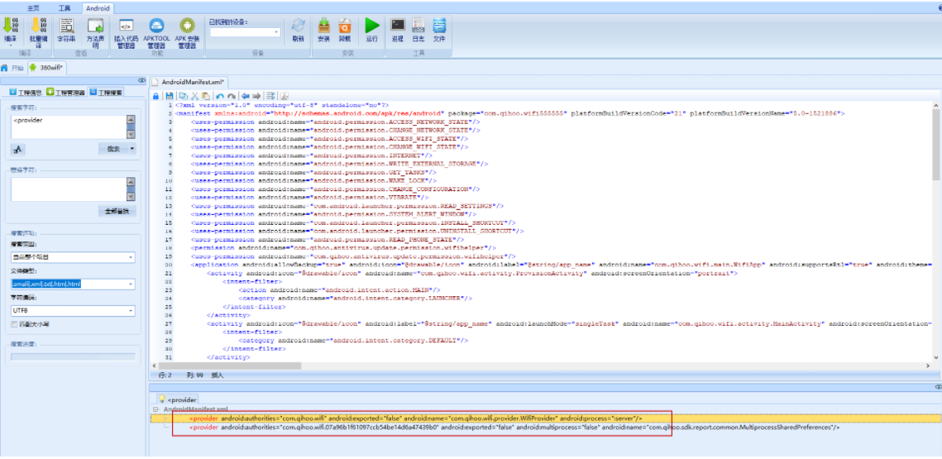The image size is (942, 459).
Task: Click the 刷新 refresh devices icon
Action: (x=298, y=26)
